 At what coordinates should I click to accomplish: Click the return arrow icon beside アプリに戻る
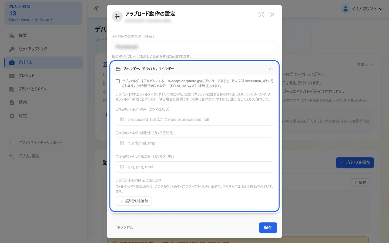[12, 156]
